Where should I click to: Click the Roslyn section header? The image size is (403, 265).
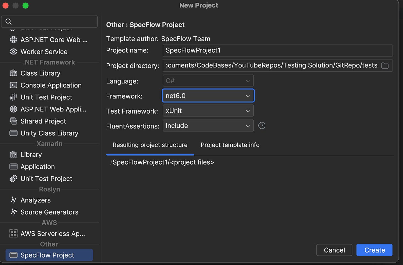(x=49, y=189)
